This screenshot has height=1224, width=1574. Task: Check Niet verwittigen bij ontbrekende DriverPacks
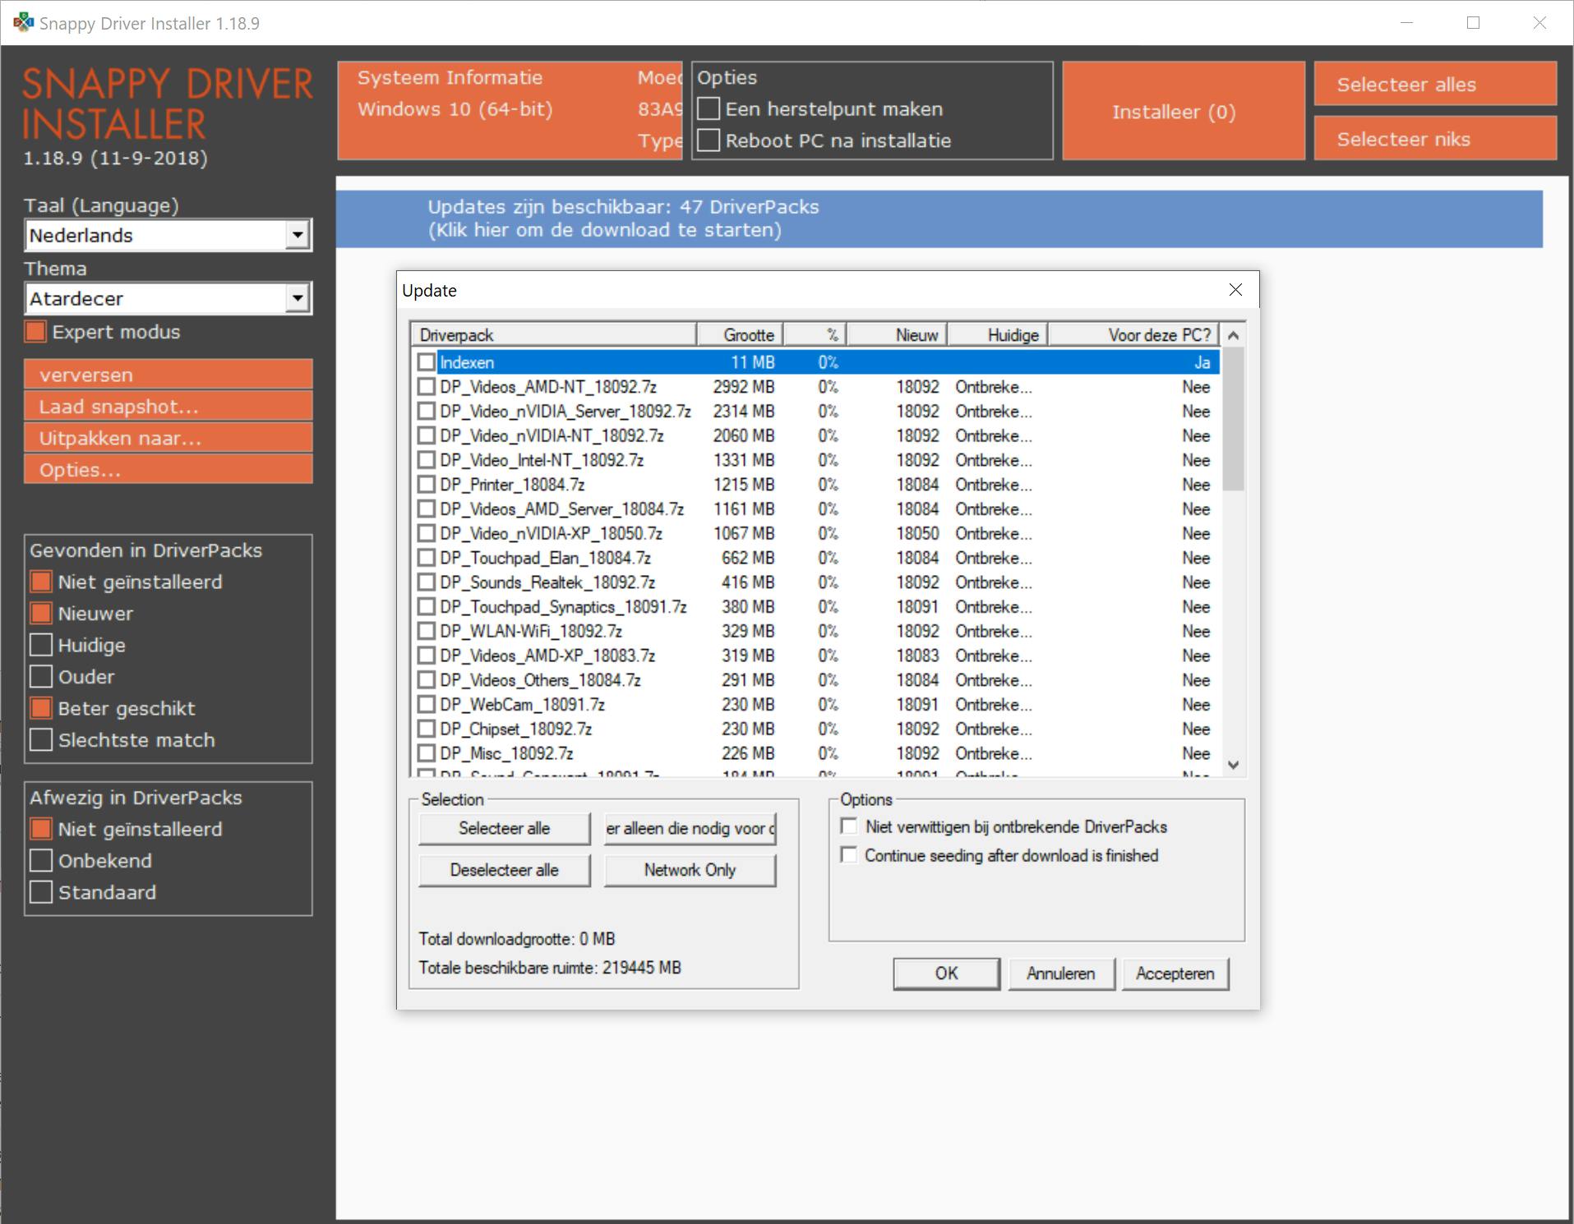click(x=849, y=826)
